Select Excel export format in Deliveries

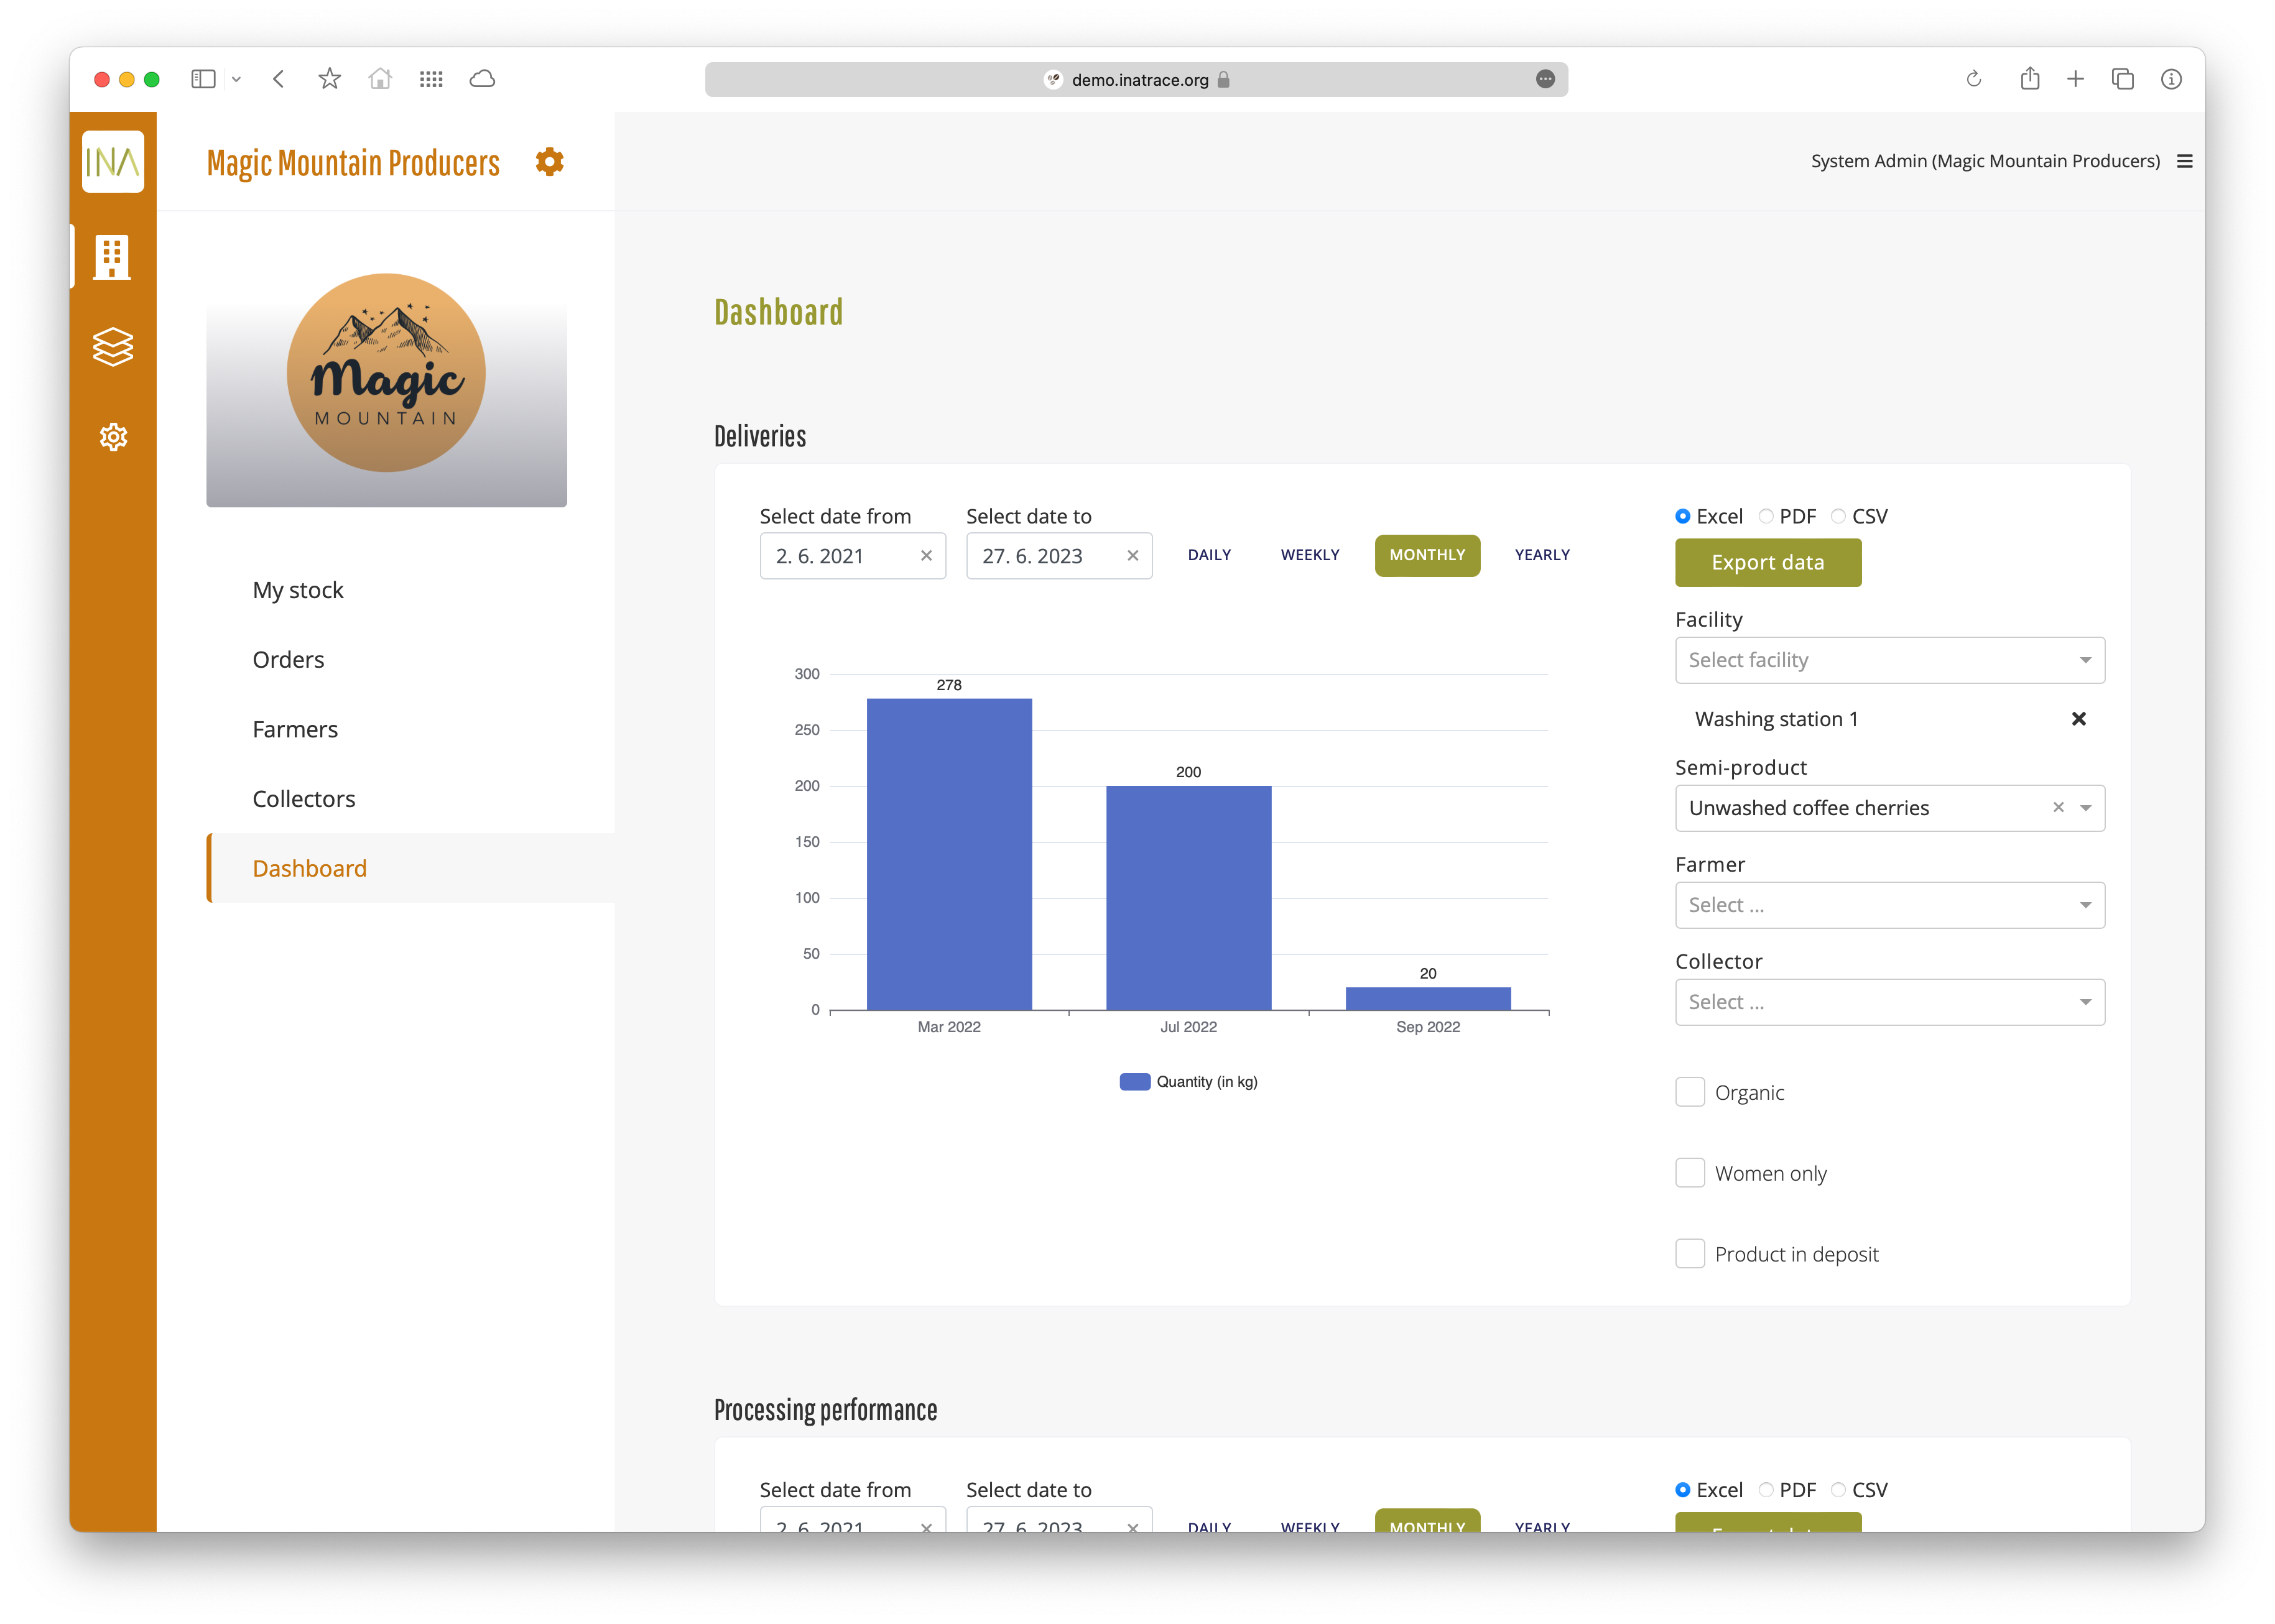click(x=1682, y=517)
